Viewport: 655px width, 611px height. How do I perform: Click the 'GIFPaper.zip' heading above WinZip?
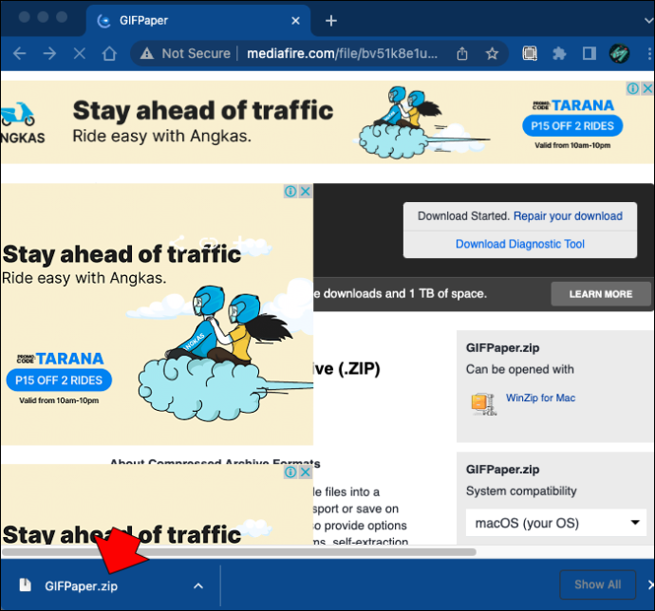tap(502, 348)
